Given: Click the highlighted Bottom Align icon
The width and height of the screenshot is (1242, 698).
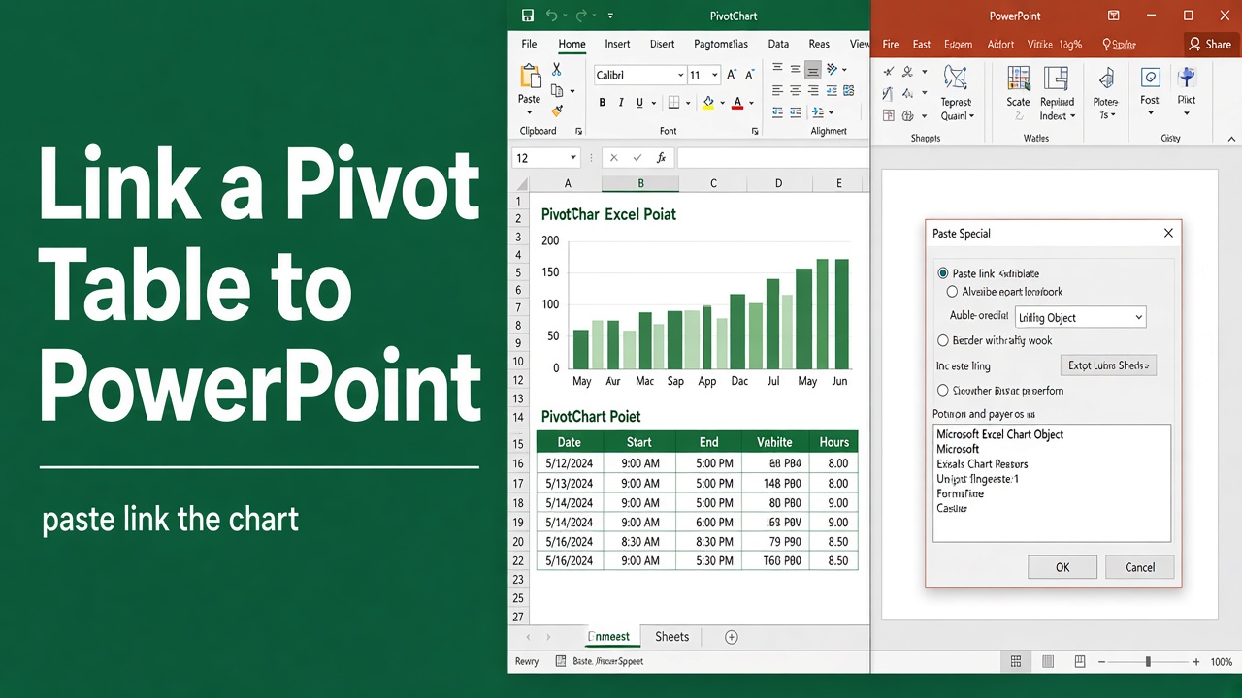Looking at the screenshot, I should [813, 70].
